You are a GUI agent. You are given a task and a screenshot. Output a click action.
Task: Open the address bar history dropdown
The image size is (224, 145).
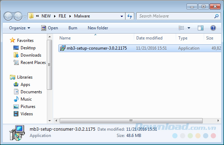point(122,16)
